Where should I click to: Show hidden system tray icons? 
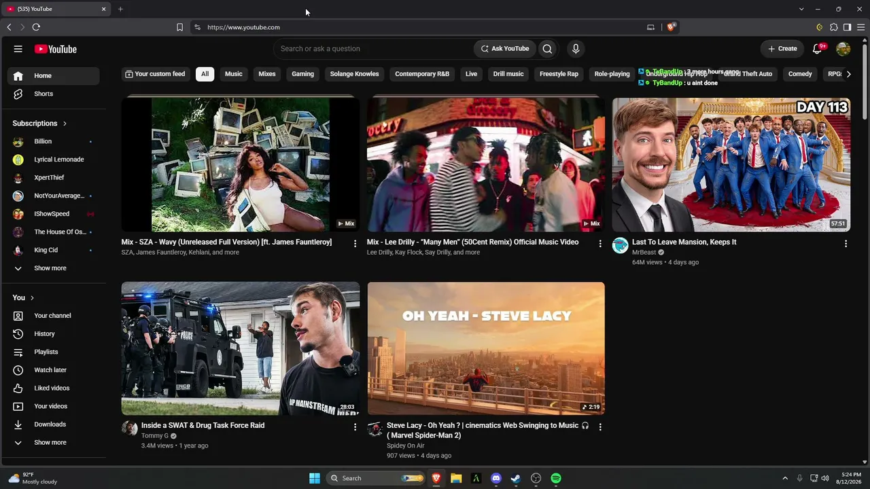pos(785,478)
